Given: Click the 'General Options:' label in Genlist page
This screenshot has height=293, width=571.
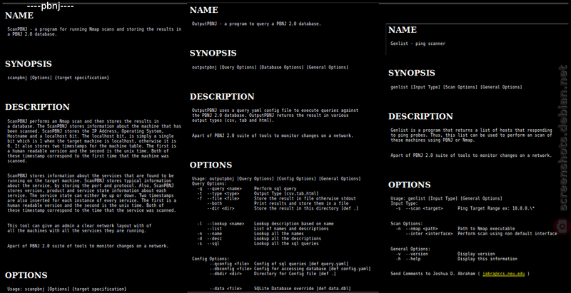Looking at the screenshot, I should pos(410,249).
